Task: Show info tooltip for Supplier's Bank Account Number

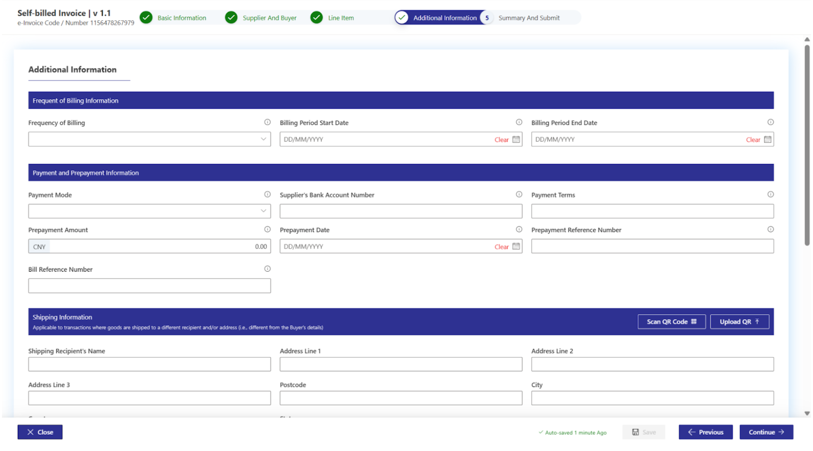Action: (x=519, y=194)
